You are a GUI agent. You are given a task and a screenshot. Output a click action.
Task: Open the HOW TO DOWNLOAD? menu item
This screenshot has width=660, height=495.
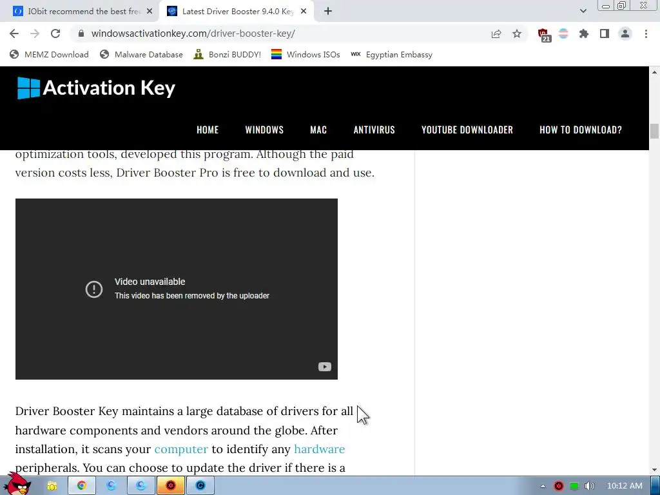point(581,130)
